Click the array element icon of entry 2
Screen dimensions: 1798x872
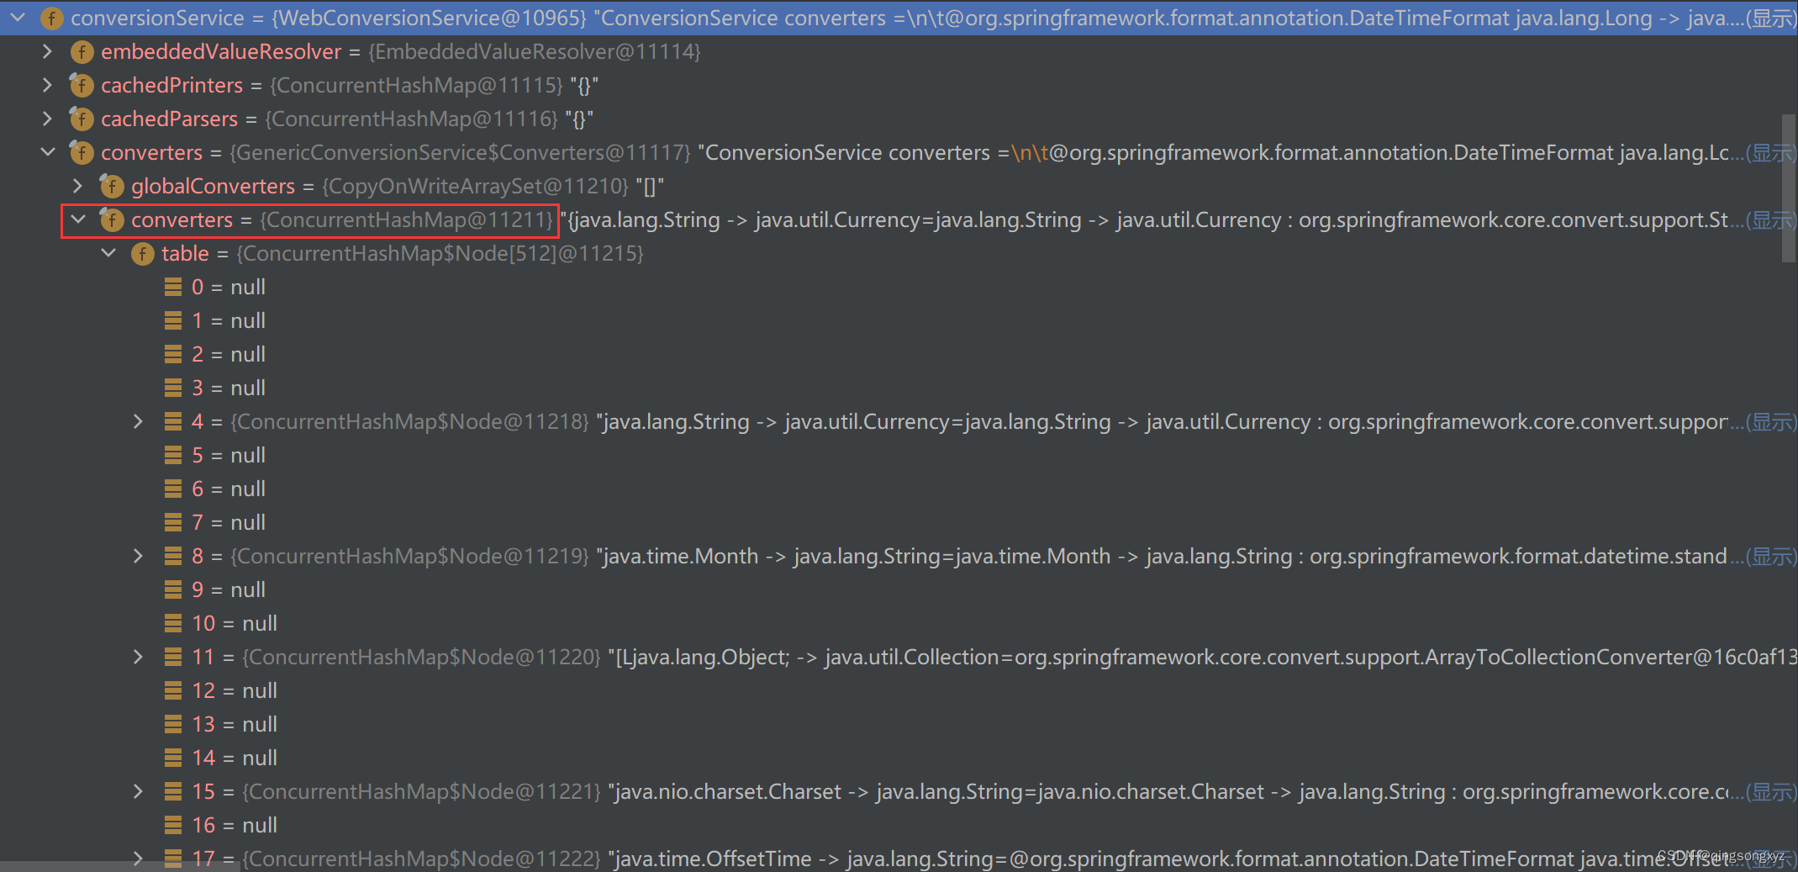(x=173, y=354)
